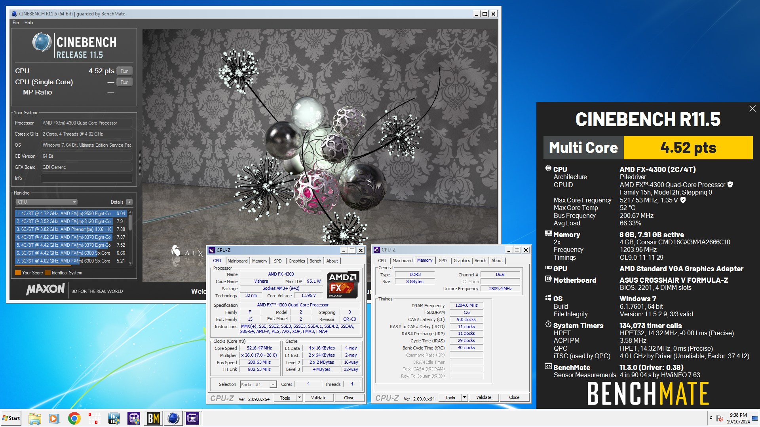Image resolution: width=760 pixels, height=427 pixels.
Task: Click the GPU section icon in BenchMate panel
Action: pyautogui.click(x=548, y=268)
